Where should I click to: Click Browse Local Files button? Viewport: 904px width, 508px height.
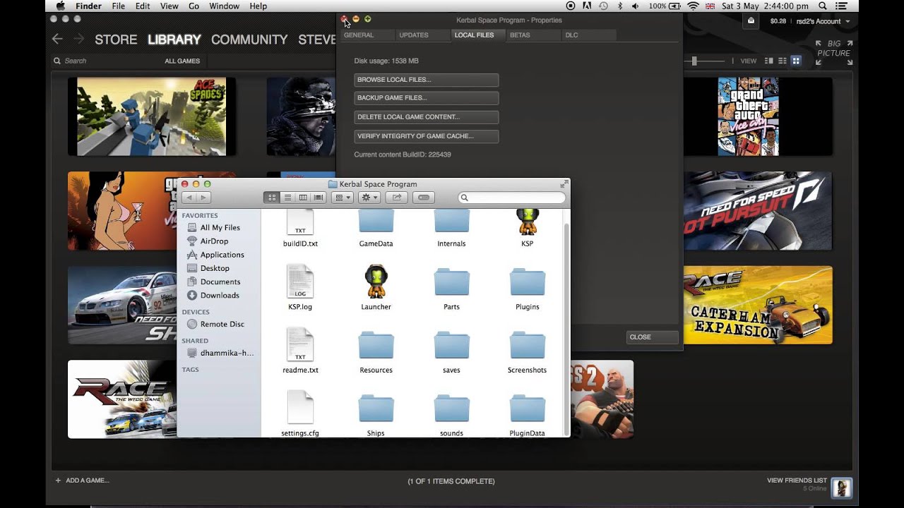point(426,80)
